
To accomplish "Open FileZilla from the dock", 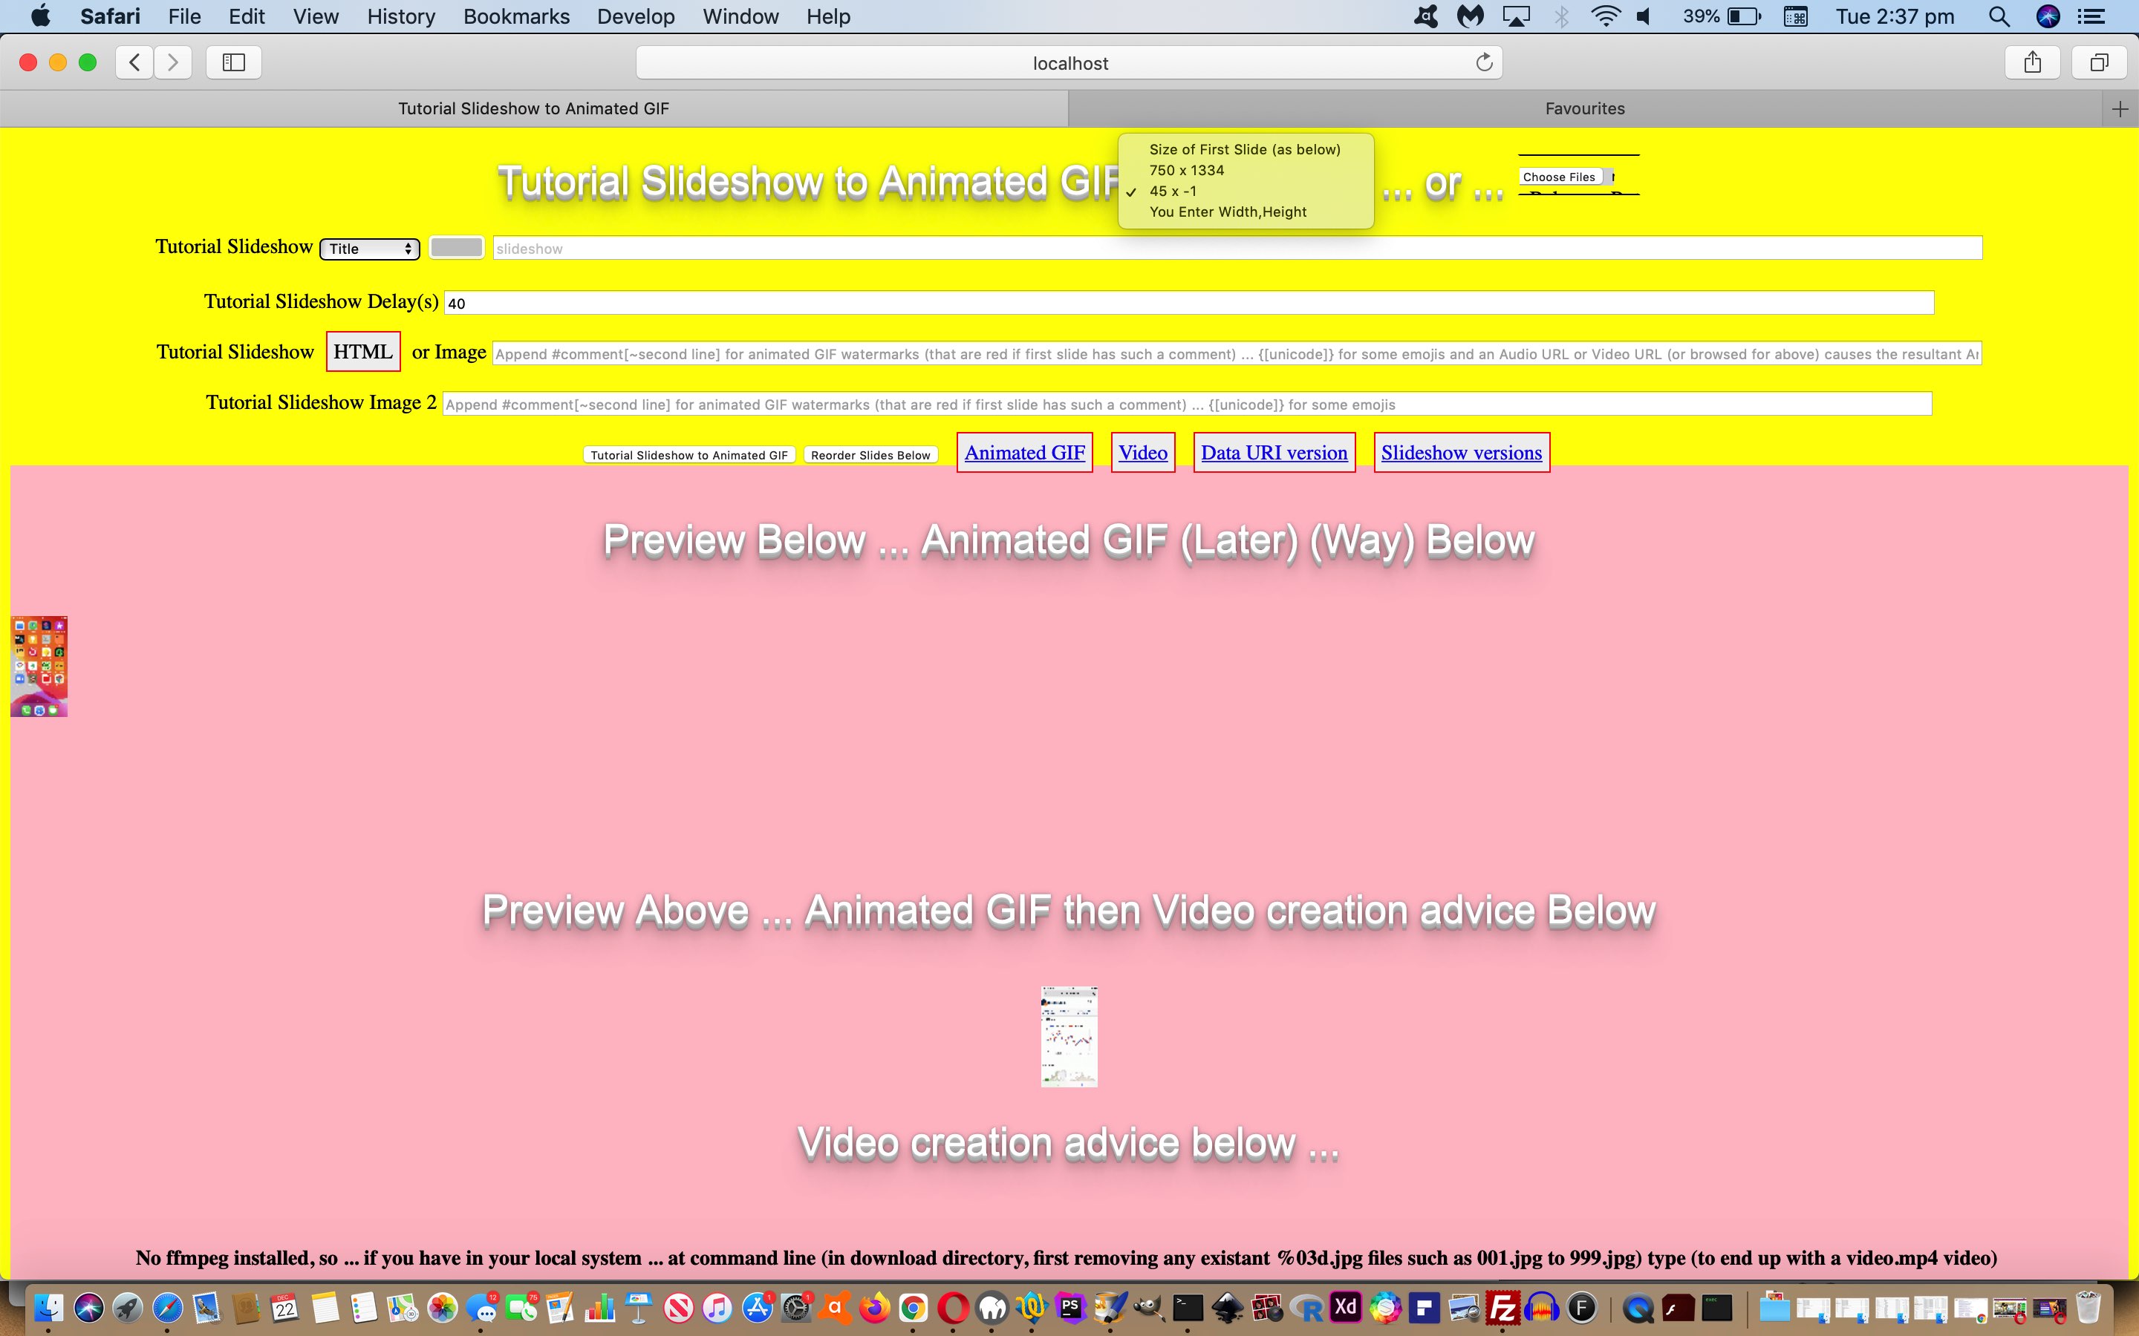I will click(x=1502, y=1308).
